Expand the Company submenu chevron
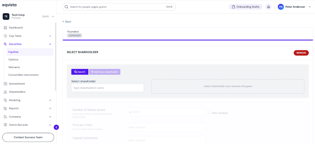Screen dimensions: 315x144 [50, 117]
